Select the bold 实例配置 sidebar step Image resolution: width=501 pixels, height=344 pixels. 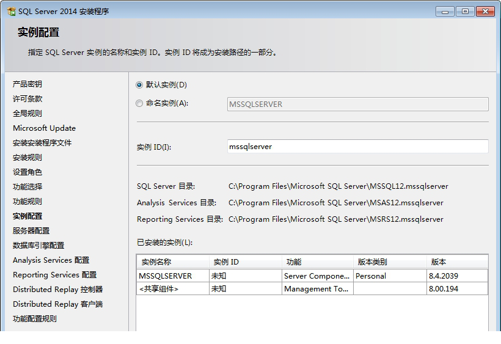pos(27,216)
